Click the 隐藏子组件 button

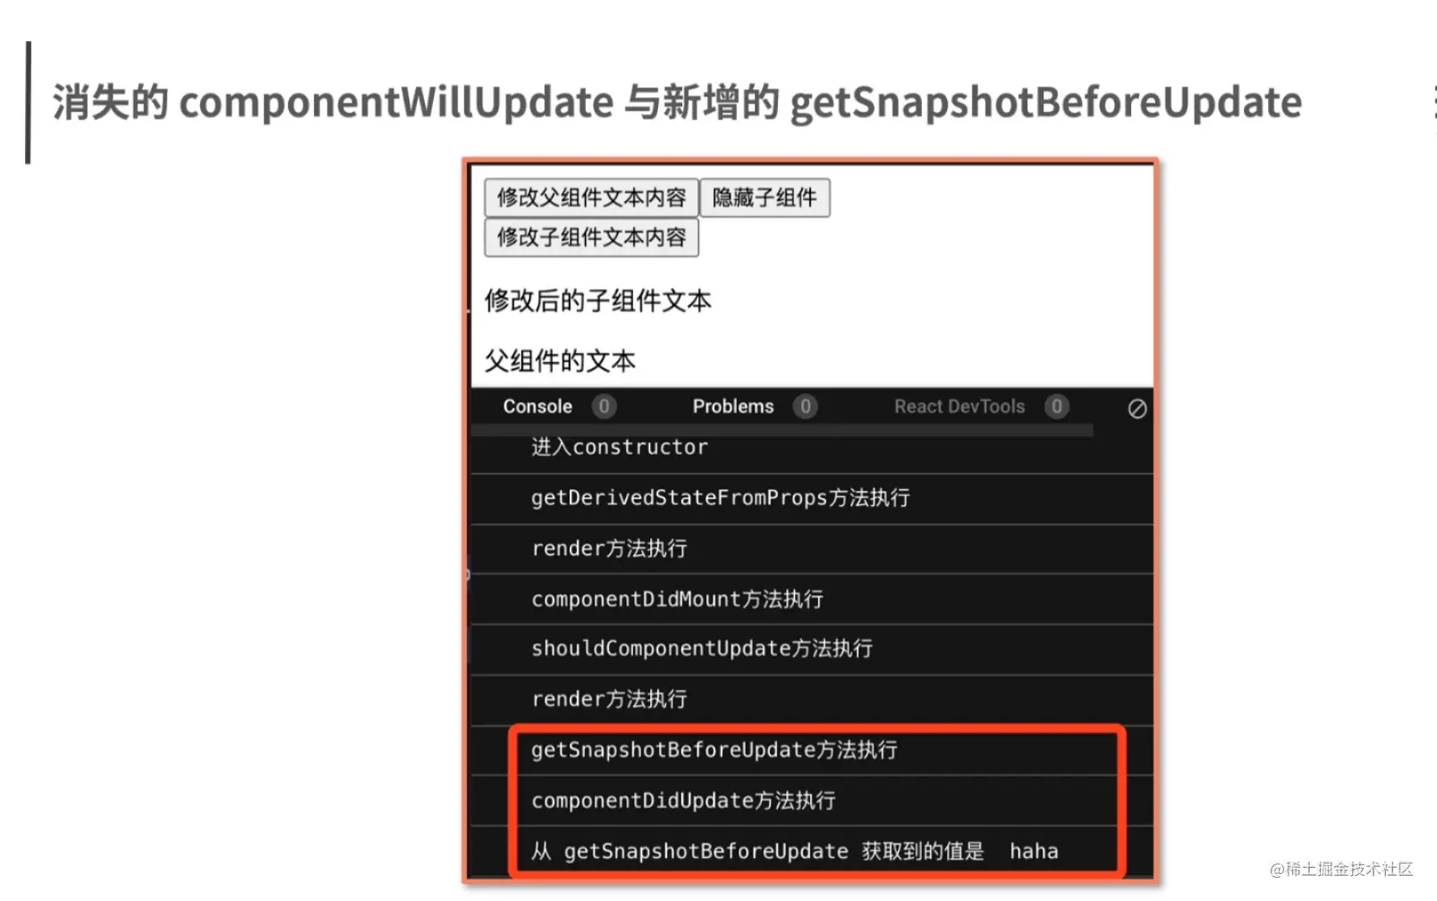point(765,198)
